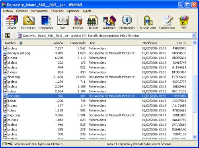Viewport: 199px width, 148px height.
Task: Click date 05/02/2006 20:14 of logo.png
Action: click(154, 115)
